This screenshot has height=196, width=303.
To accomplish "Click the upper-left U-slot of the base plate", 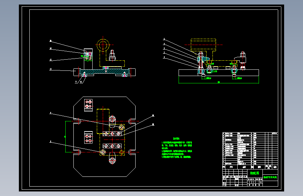I will pos(77,121).
